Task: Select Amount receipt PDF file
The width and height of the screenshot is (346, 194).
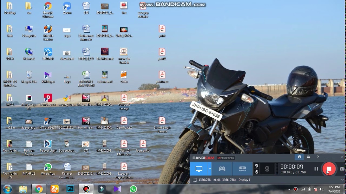Action: (x=124, y=102)
